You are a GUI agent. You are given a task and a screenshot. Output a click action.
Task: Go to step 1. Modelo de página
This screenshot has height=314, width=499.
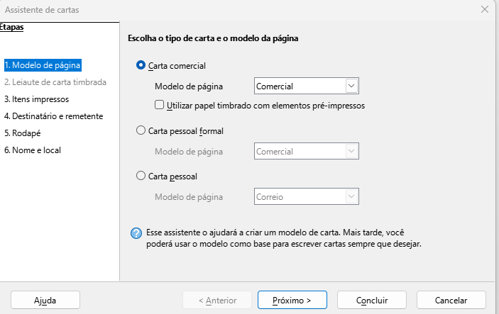43,65
